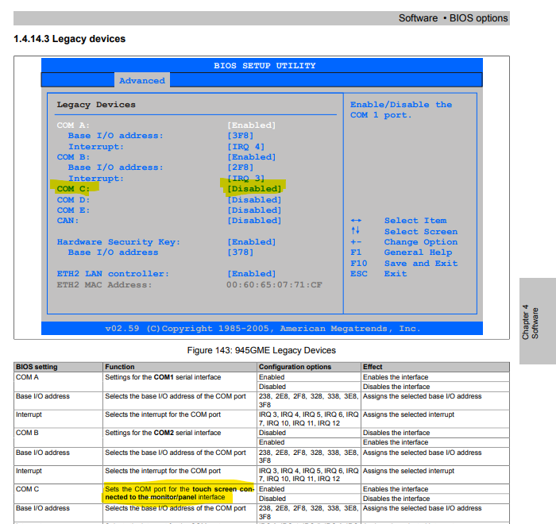Click the 'Enable/Disable the COM 1 port.' help text
Screen dimensions: 556x524
pyautogui.click(x=401, y=110)
